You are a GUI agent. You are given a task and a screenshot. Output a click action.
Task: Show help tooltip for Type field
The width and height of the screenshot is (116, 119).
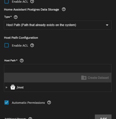click(16, 17)
